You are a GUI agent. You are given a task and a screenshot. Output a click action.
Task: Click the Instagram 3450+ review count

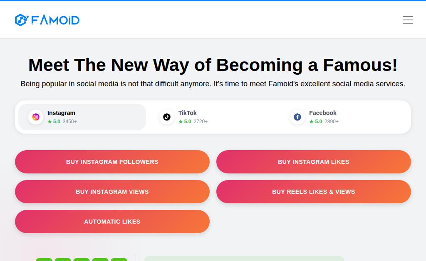70,122
